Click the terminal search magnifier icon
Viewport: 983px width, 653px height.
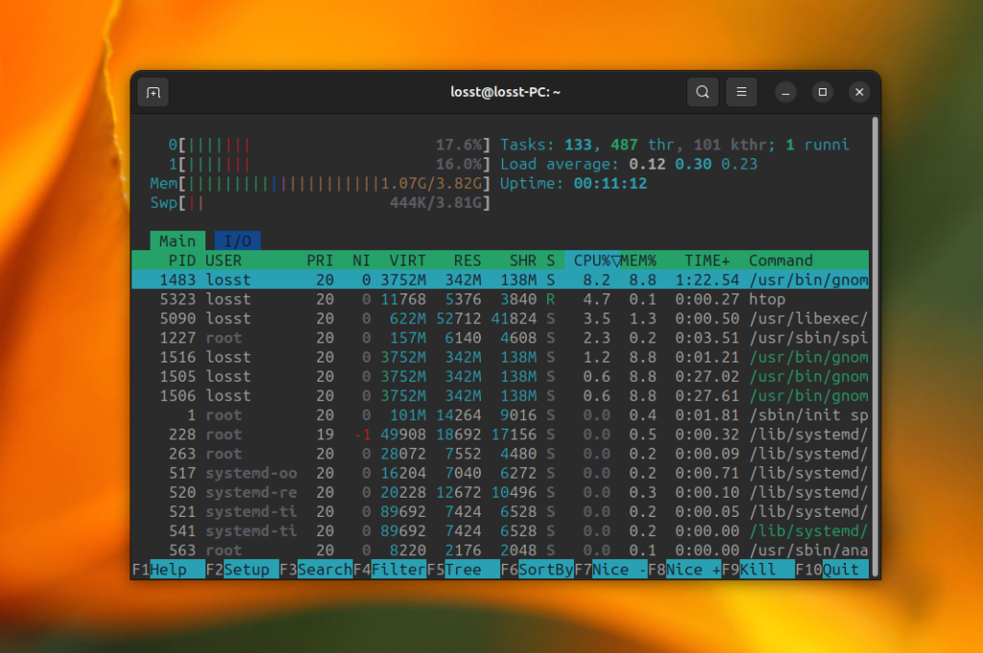(703, 92)
